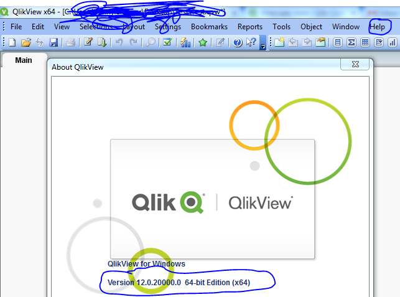Click the Add Bookmark star icon
Viewport: 400px width, 297px height.
point(203,42)
